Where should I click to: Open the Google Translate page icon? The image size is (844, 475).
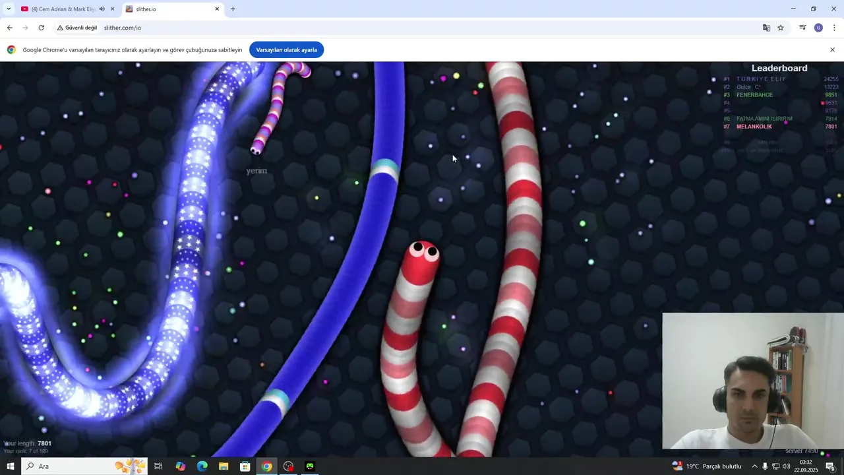coord(766,28)
